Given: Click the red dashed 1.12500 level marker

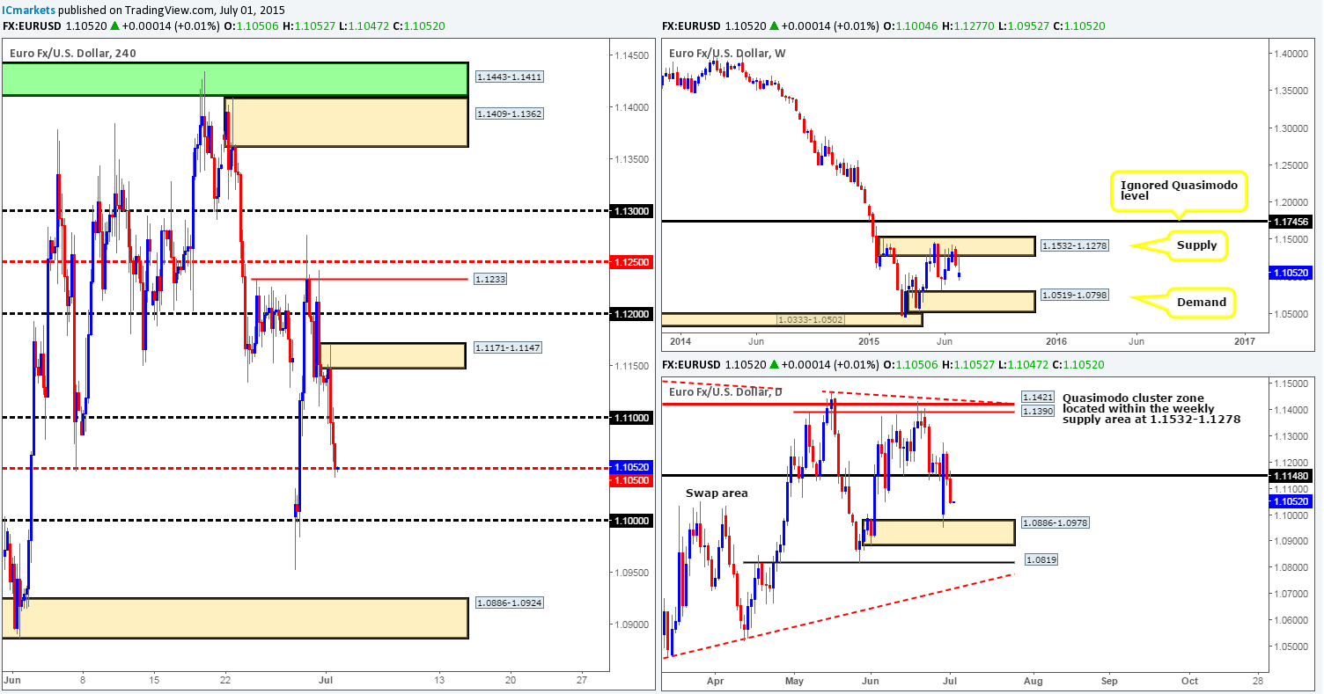Looking at the screenshot, I should pyautogui.click(x=631, y=261).
